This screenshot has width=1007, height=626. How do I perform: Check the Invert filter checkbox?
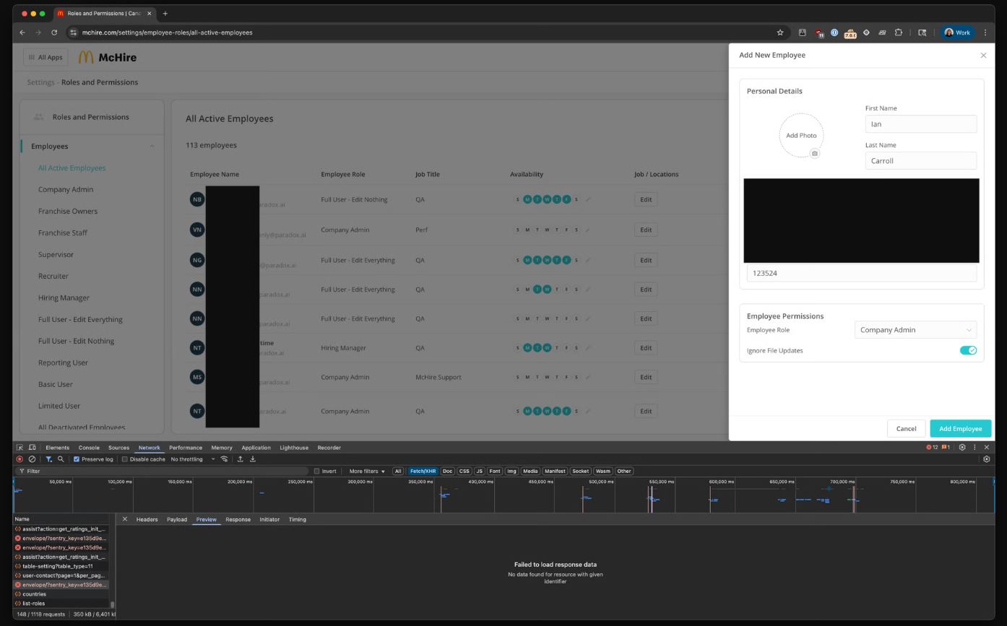click(x=316, y=471)
